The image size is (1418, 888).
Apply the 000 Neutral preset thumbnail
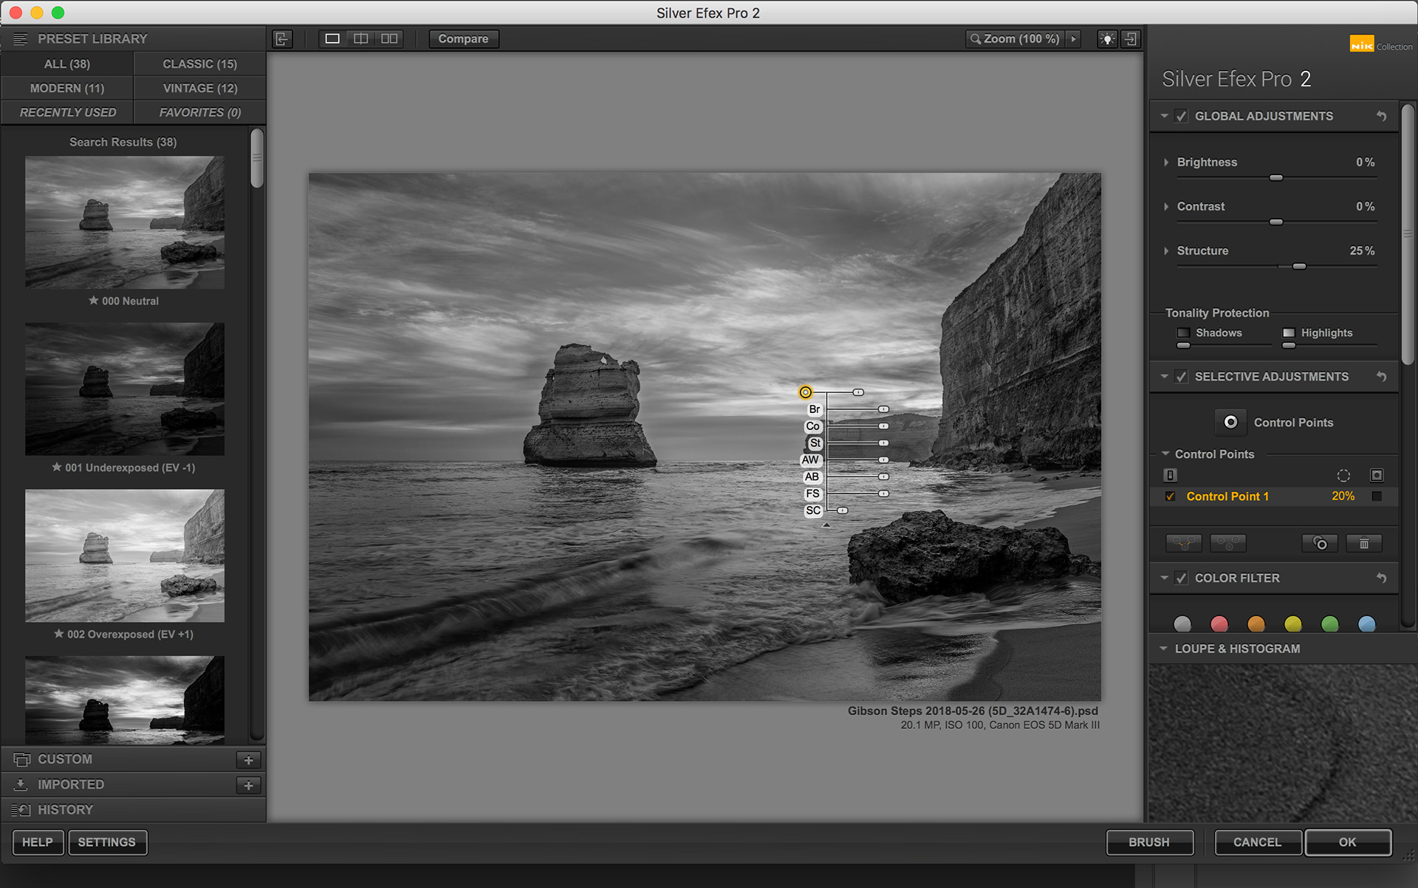pos(125,222)
